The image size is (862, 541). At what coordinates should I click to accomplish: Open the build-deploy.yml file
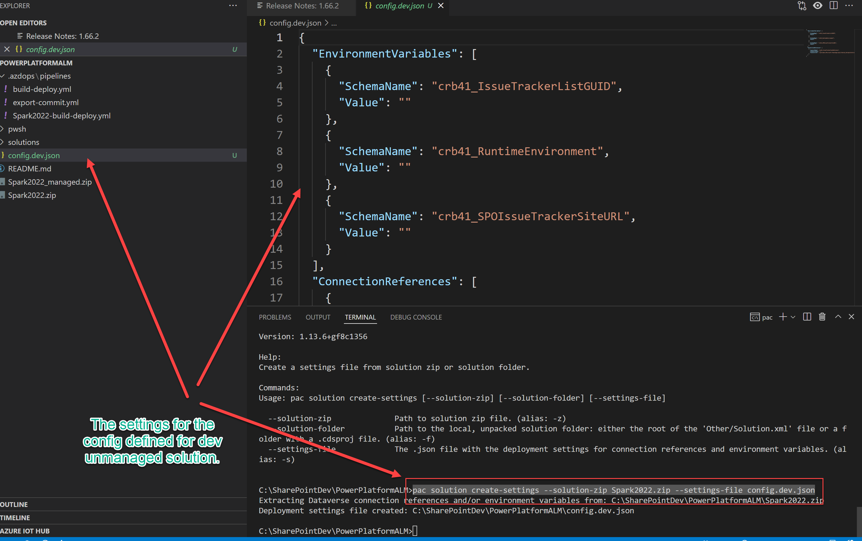pyautogui.click(x=42, y=89)
